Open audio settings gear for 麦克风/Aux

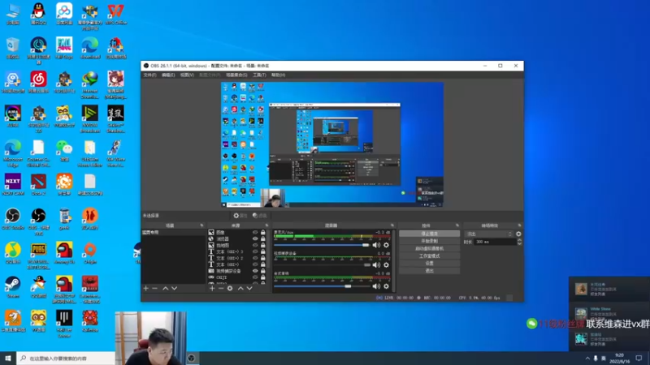point(387,245)
